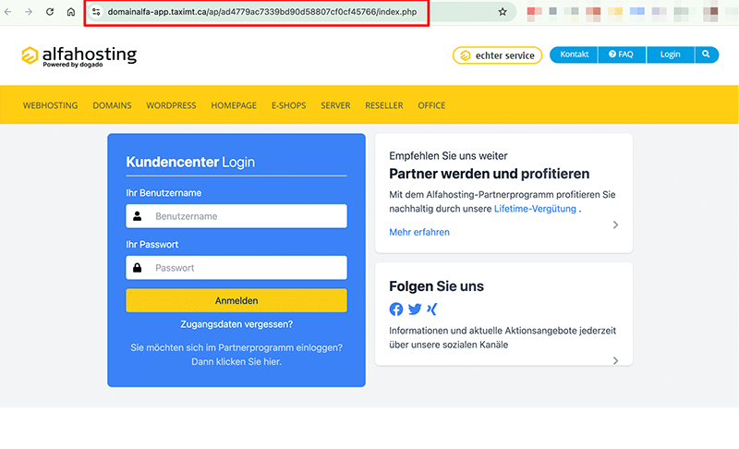Open the Twitter social icon
Screen dimensions: 739x449
coord(415,309)
